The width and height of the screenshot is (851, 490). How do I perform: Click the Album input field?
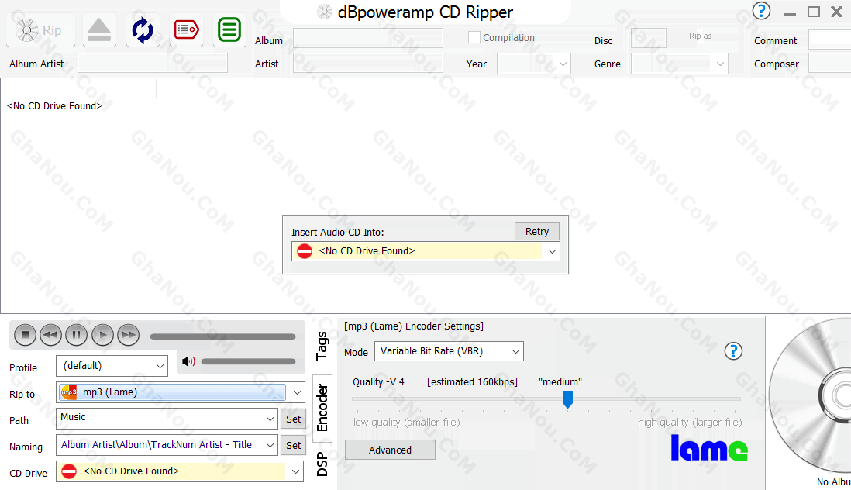click(x=368, y=38)
